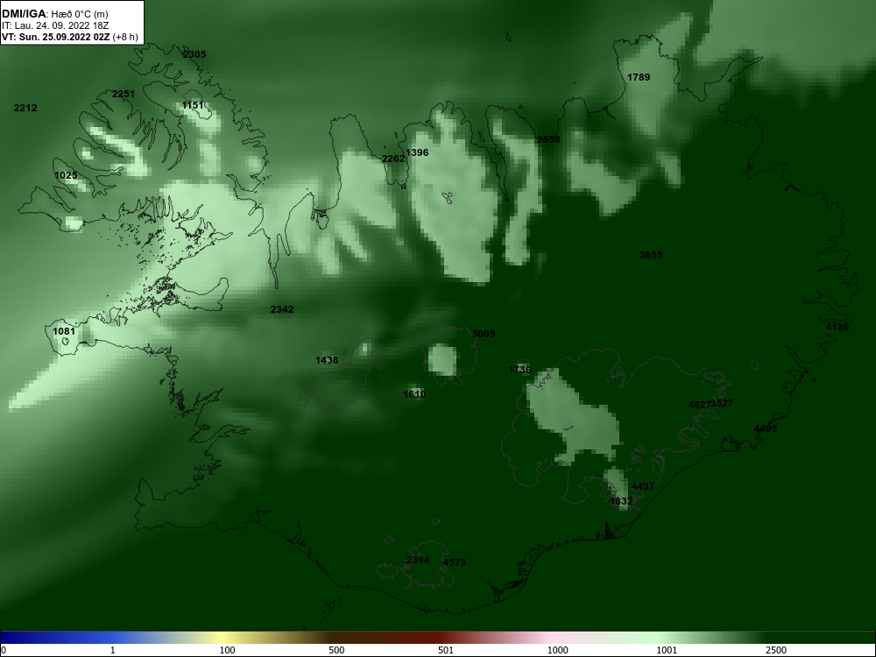This screenshot has height=657, width=876.
Task: Click the 4627 value
Action: pyautogui.click(x=700, y=405)
